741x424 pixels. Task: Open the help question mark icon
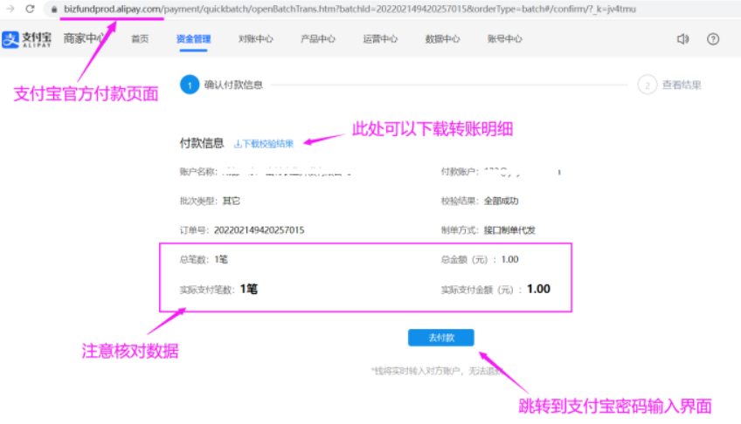(x=713, y=39)
